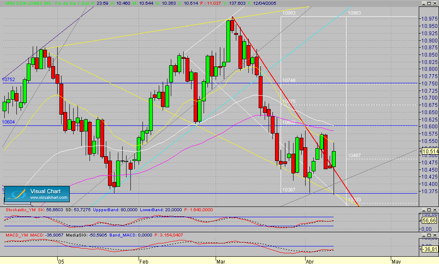439x264 pixels.
Task: Click the 'Band_MACD: 0,0000' label
Action: (x=131, y=235)
